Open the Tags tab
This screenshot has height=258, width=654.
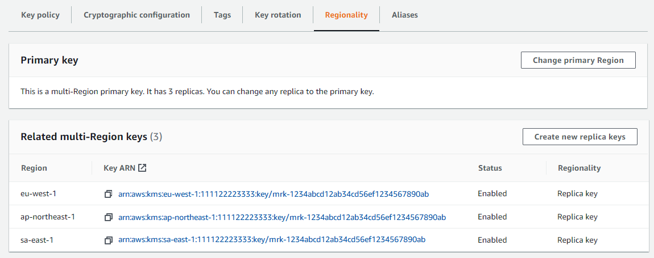(x=222, y=15)
